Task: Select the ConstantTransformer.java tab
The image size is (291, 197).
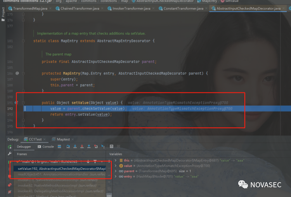Action: (x=181, y=9)
